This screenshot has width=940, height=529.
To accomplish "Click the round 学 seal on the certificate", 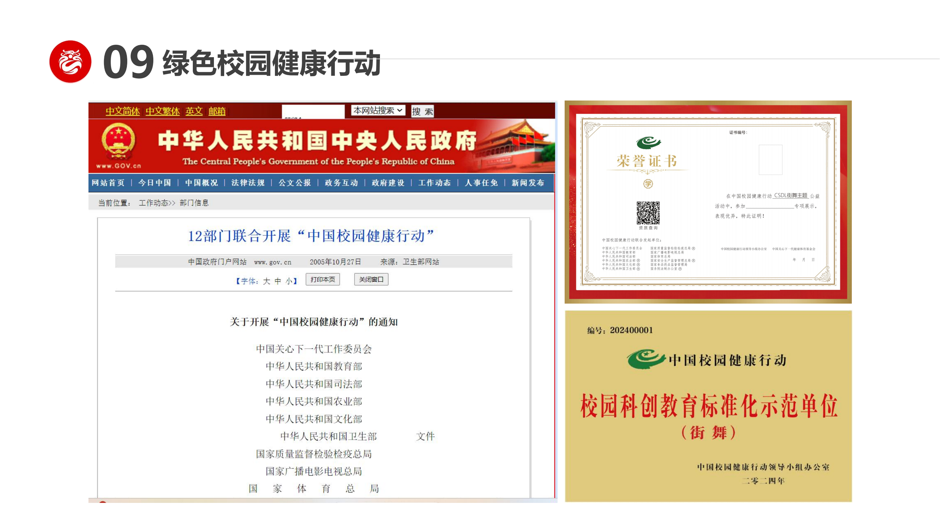I will tap(648, 184).
